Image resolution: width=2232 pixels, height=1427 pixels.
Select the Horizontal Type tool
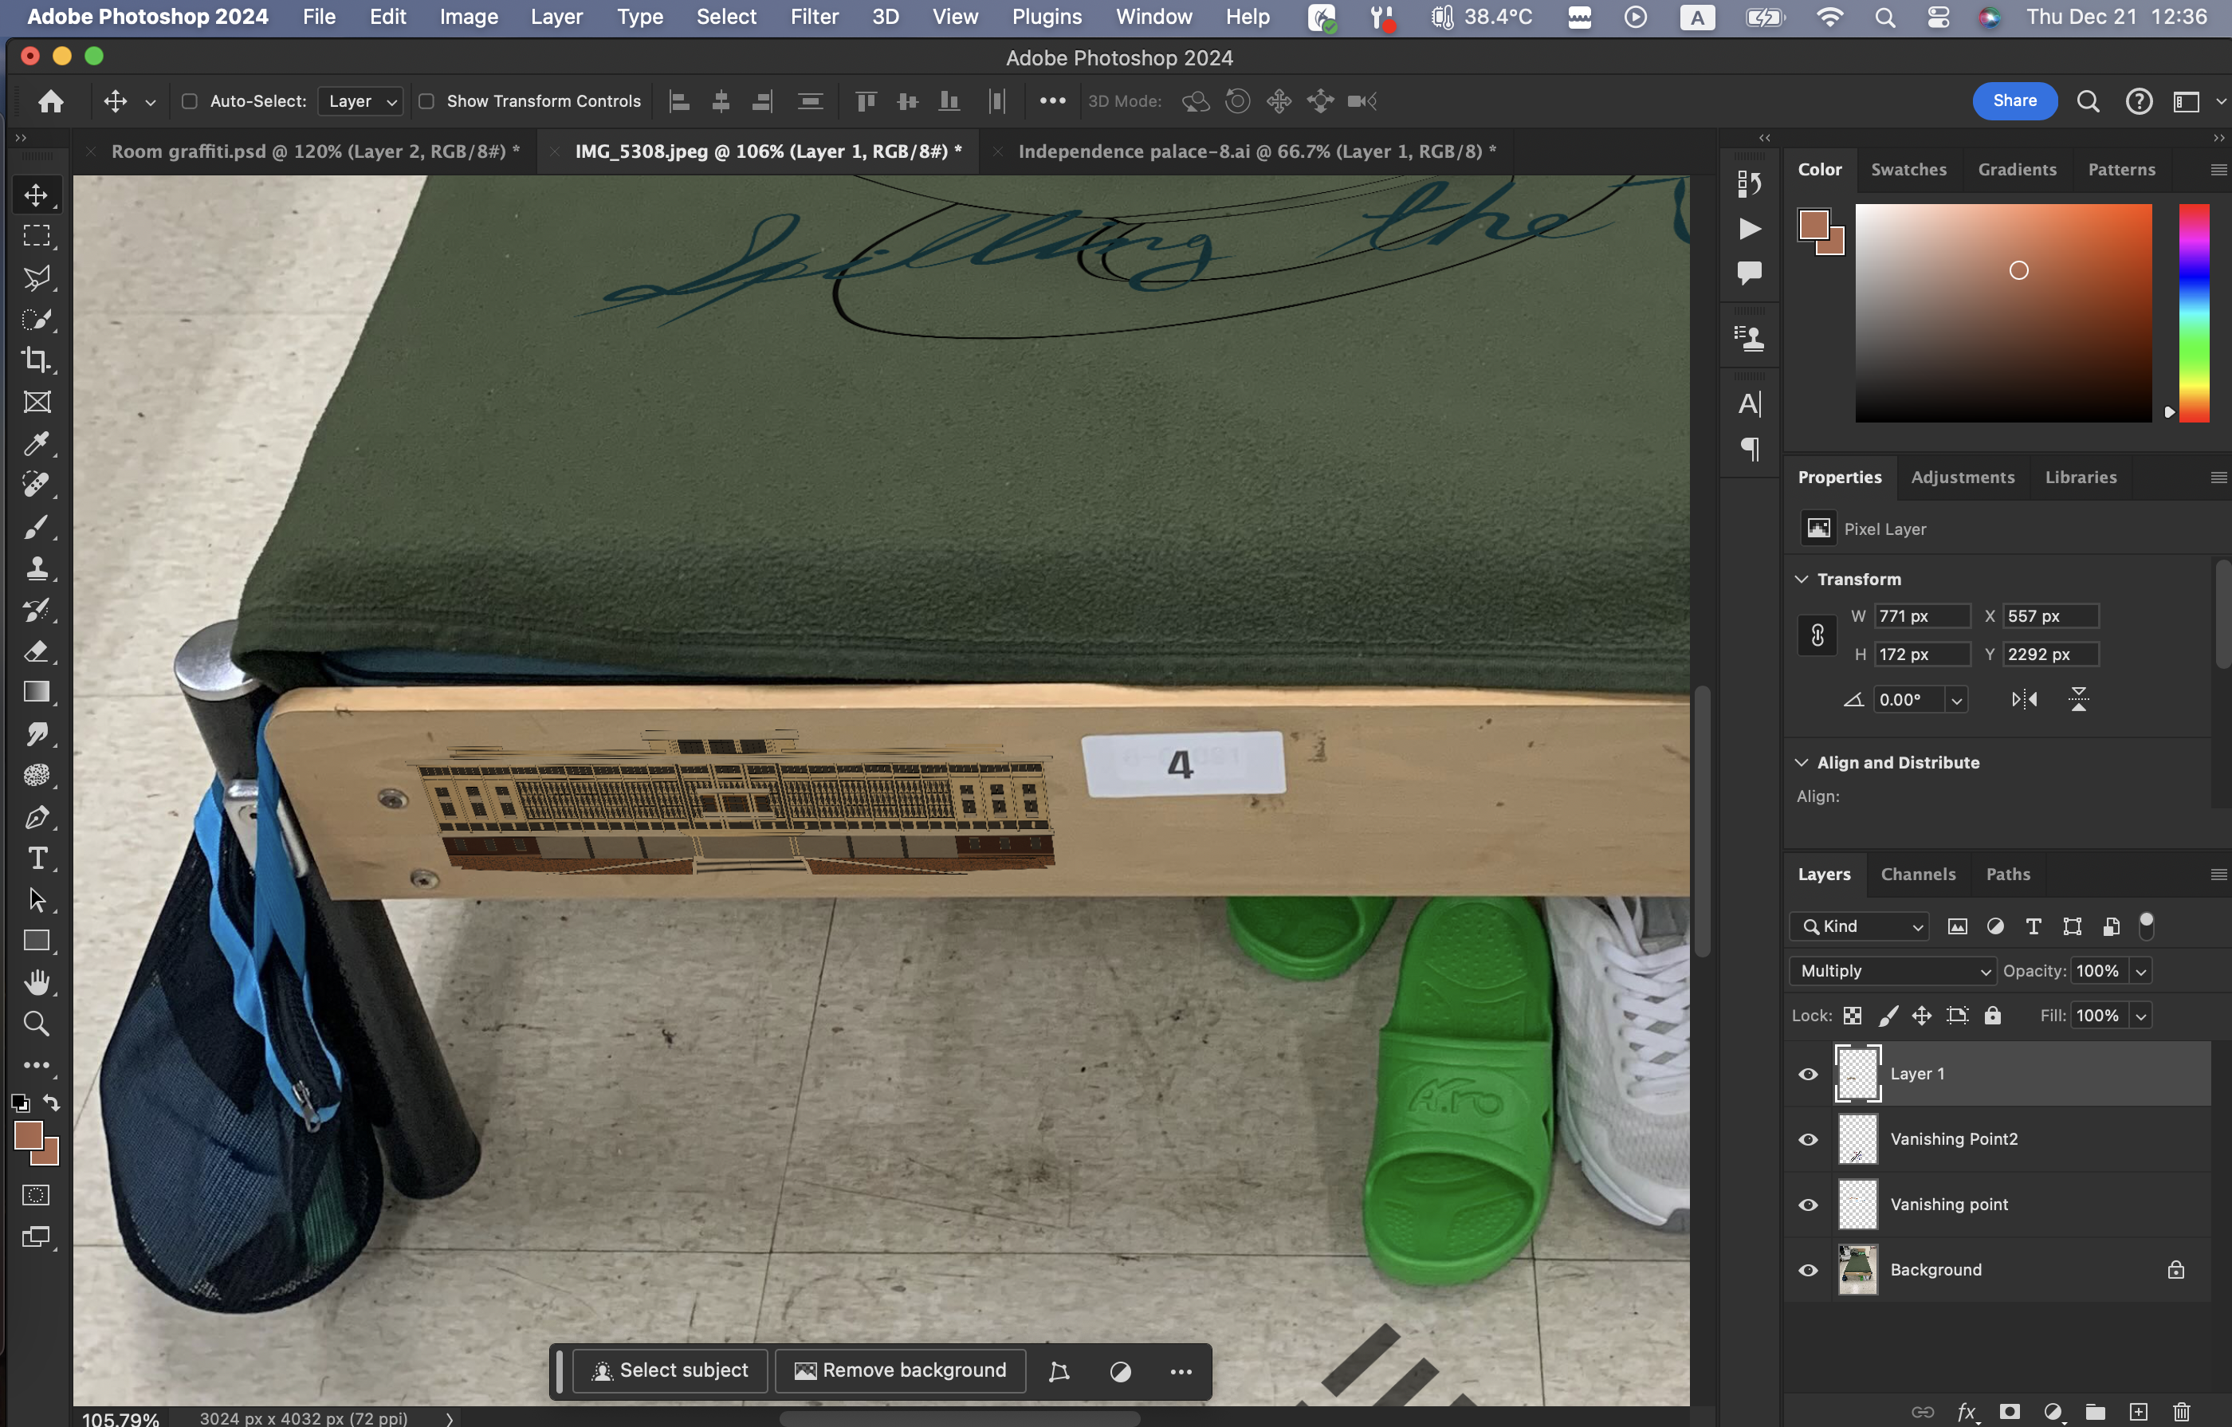coord(36,859)
